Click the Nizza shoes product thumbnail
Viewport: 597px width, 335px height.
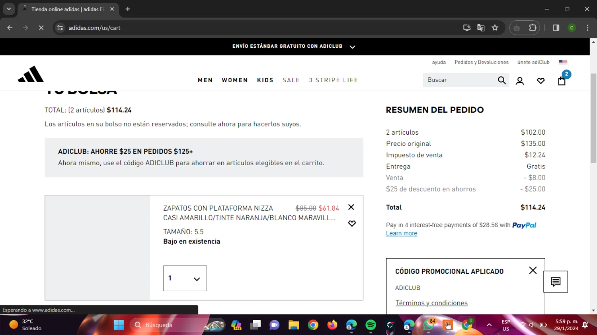(98, 248)
